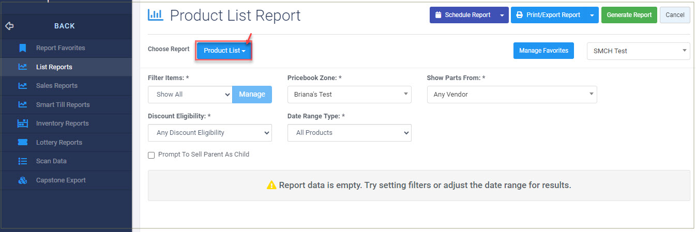Open the SMCH Test store selector

click(639, 51)
